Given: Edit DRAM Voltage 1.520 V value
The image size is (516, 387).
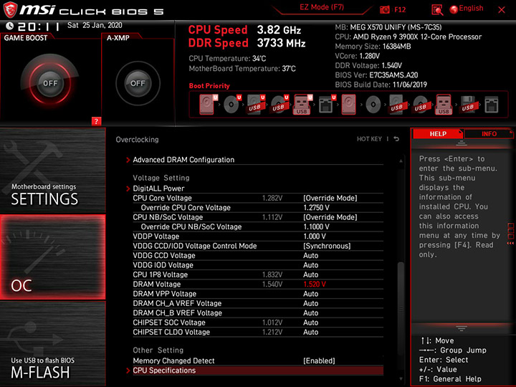Looking at the screenshot, I should click(x=315, y=285).
